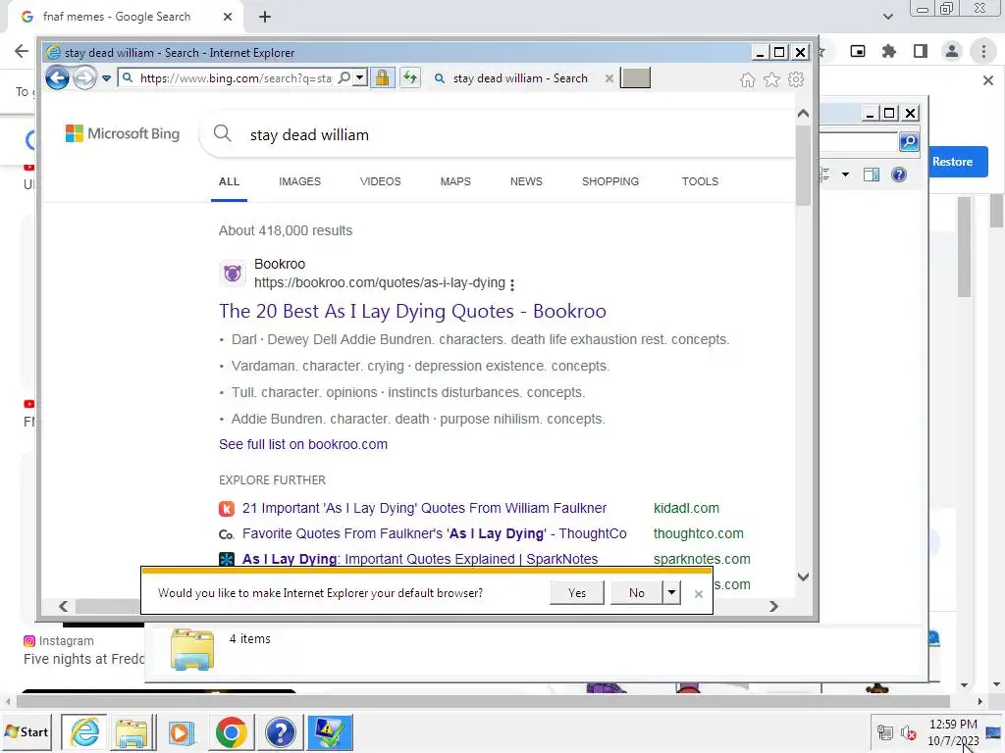
Task: Expand the No button dropdown arrow
Action: click(671, 593)
